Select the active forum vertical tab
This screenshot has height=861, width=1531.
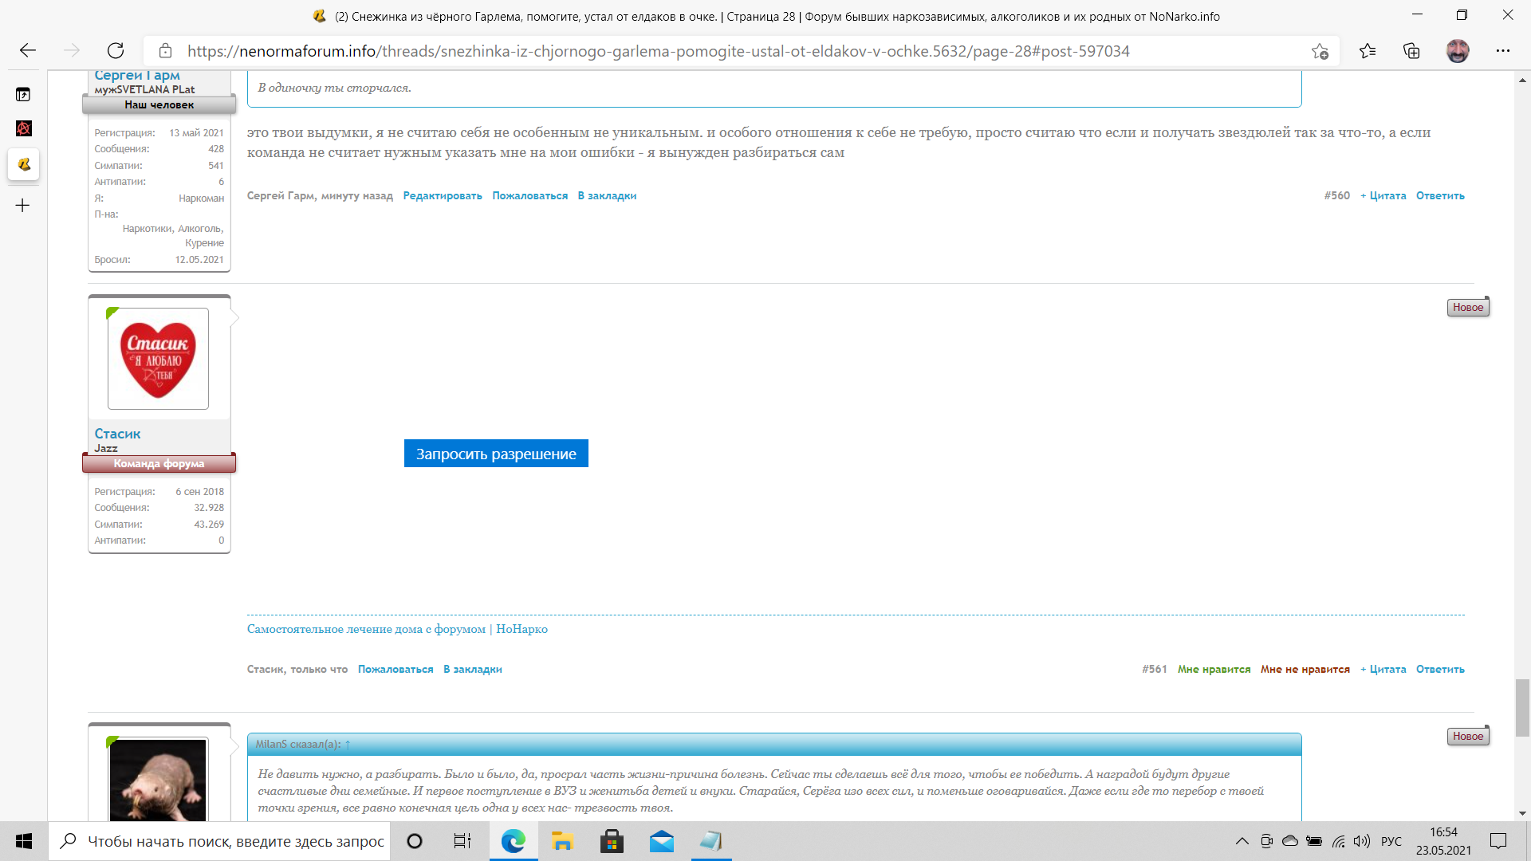point(23,164)
